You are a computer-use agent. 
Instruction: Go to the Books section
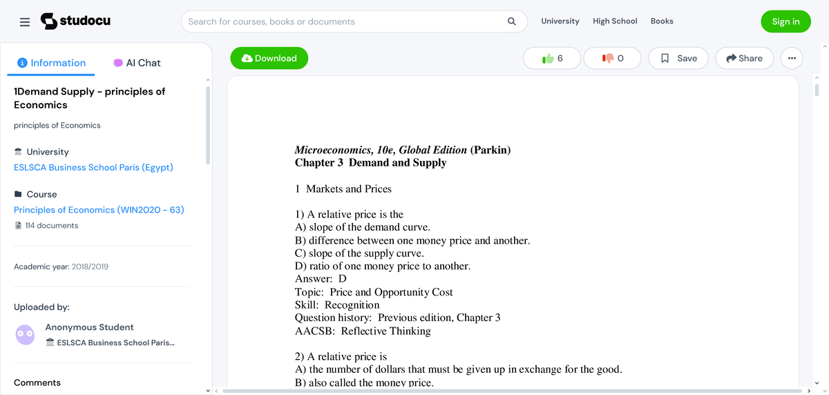(662, 21)
